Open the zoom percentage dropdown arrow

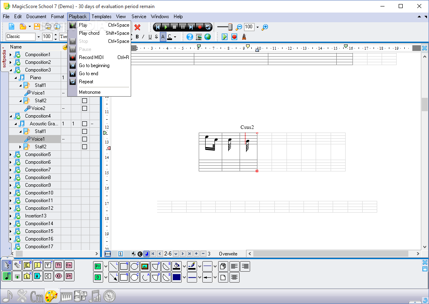coord(257,27)
